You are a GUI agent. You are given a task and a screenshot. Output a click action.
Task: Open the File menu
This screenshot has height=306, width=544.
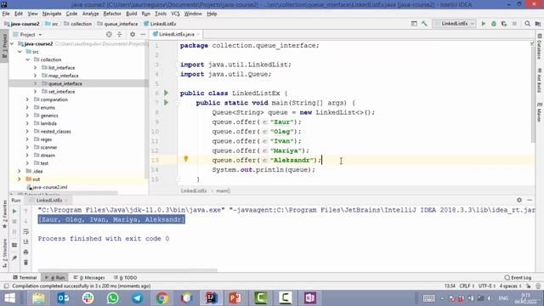pyautogui.click(x=6, y=14)
